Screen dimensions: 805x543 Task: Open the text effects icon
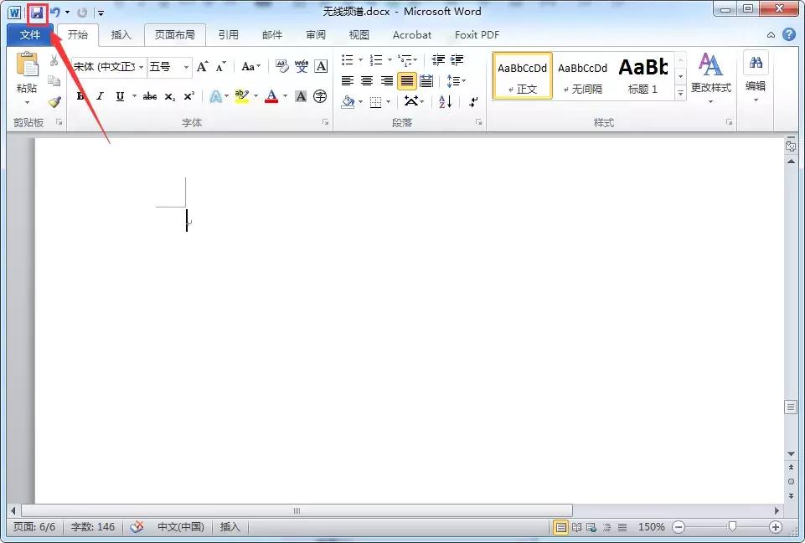tap(217, 95)
